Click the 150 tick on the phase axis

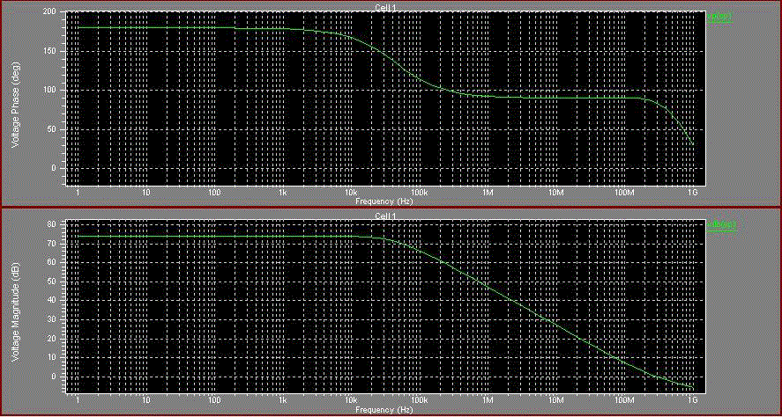(49, 52)
